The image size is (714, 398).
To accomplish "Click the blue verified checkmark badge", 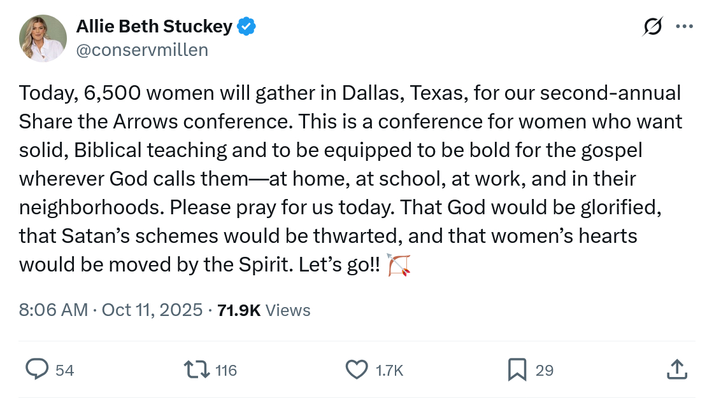I will click(246, 27).
